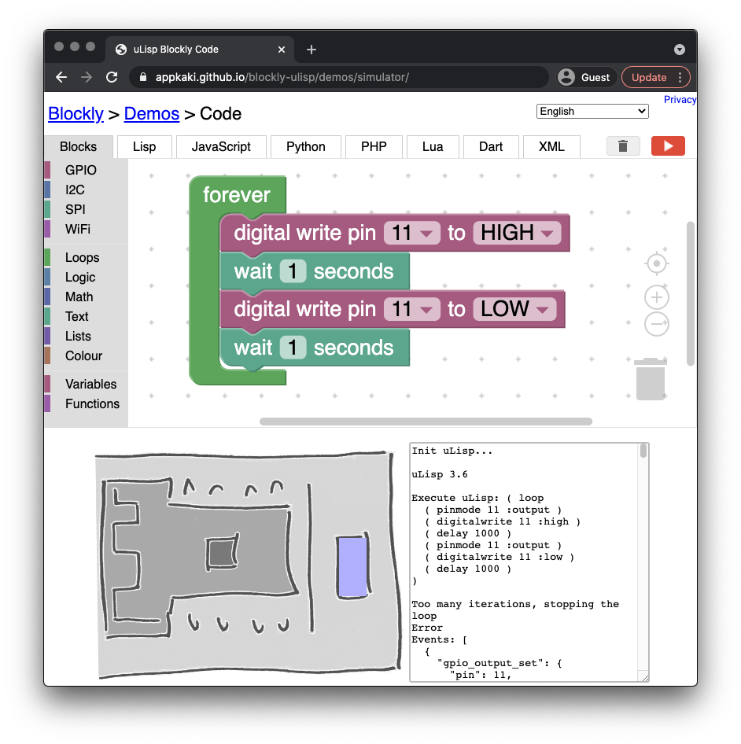Image resolution: width=741 pixels, height=744 pixels.
Task: Run the program with the red play button
Action: 667,145
